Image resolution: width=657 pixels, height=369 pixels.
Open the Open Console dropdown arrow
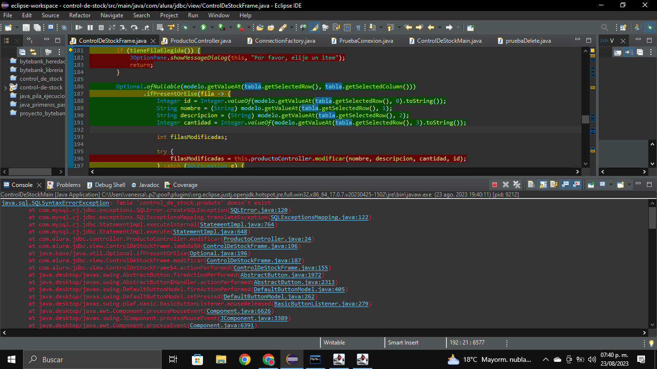[x=629, y=184]
